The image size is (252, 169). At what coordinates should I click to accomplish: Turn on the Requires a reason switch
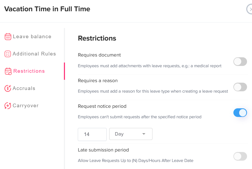[240, 87]
